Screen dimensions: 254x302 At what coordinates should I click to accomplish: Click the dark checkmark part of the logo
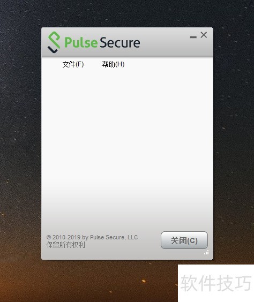(53, 49)
